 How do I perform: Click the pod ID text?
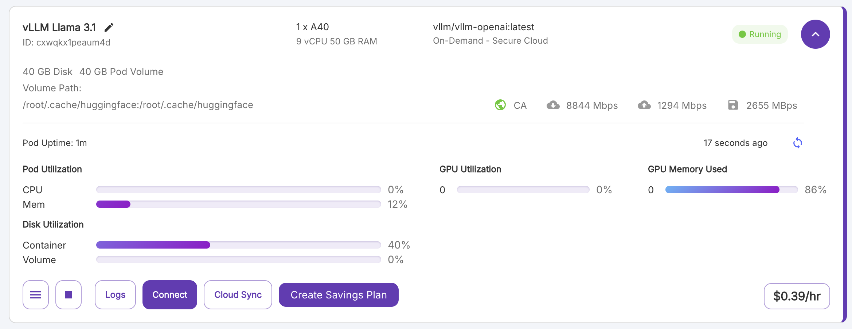66,43
